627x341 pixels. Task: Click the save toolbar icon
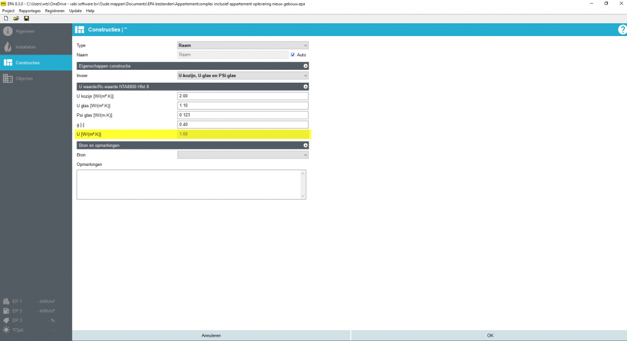tap(26, 18)
